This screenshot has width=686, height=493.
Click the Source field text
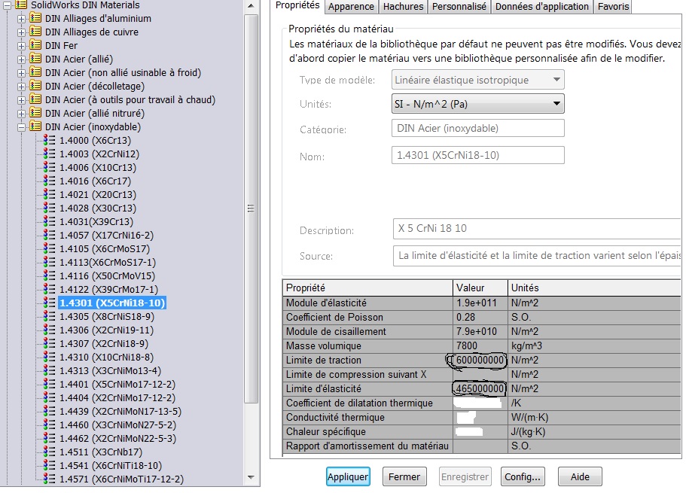537,256
